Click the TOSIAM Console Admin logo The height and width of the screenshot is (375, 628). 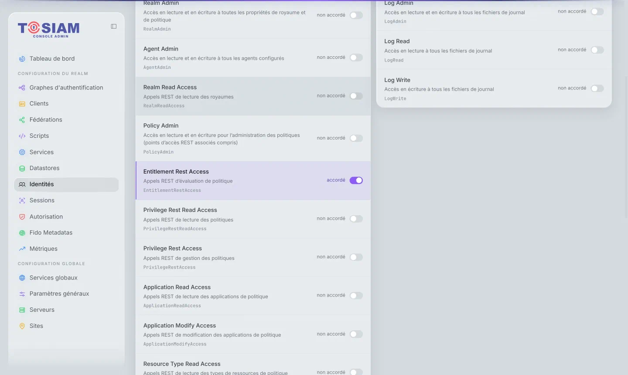[49, 30]
